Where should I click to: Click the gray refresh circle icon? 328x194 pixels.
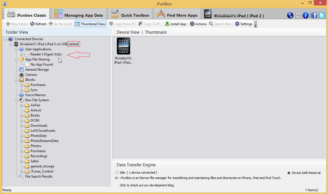click(298, 15)
